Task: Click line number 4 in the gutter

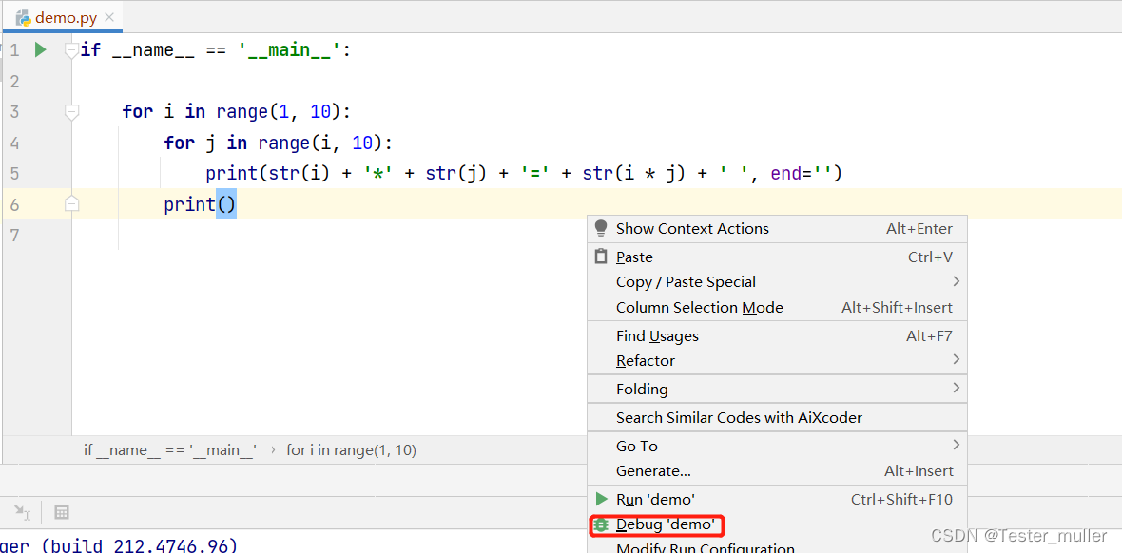Action: tap(14, 143)
